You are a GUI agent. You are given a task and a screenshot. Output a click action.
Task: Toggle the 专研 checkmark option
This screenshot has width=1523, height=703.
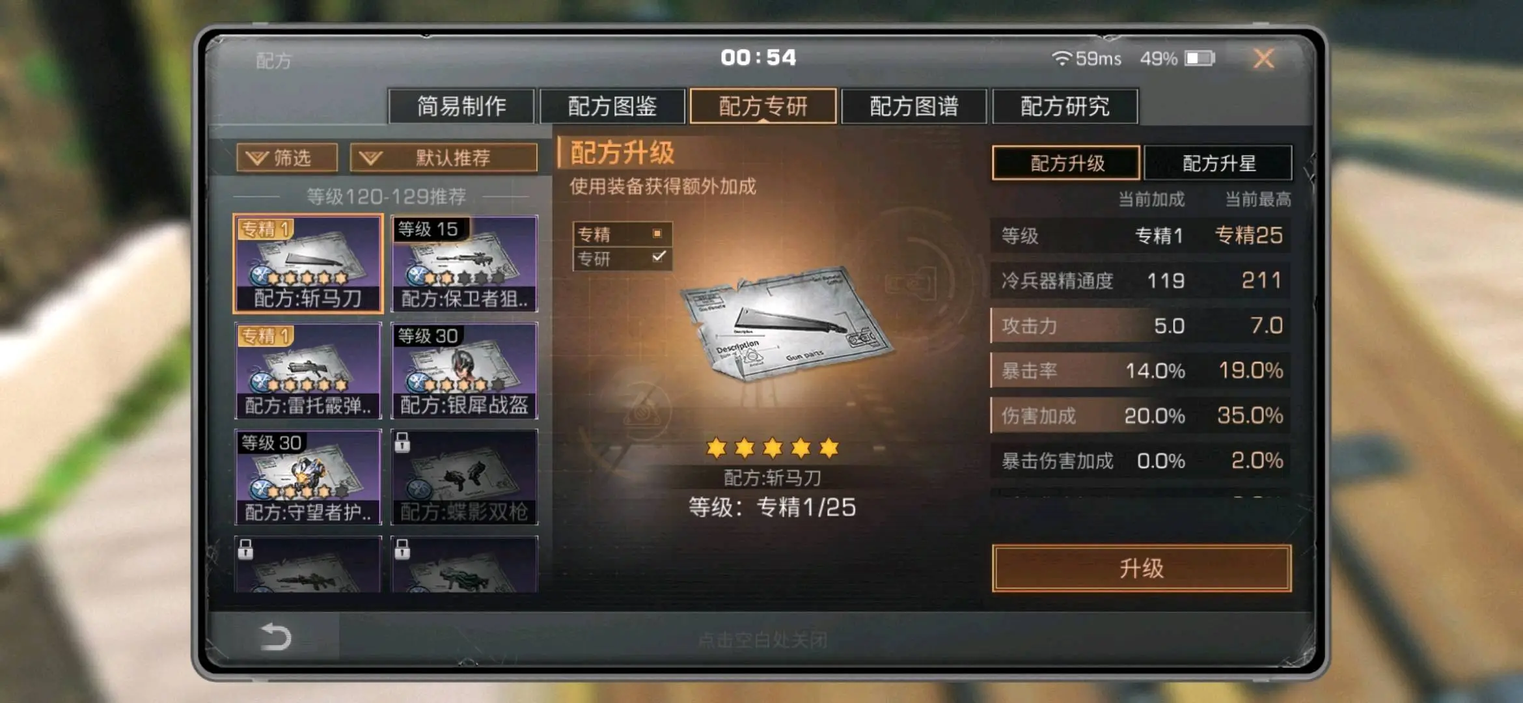point(659,257)
